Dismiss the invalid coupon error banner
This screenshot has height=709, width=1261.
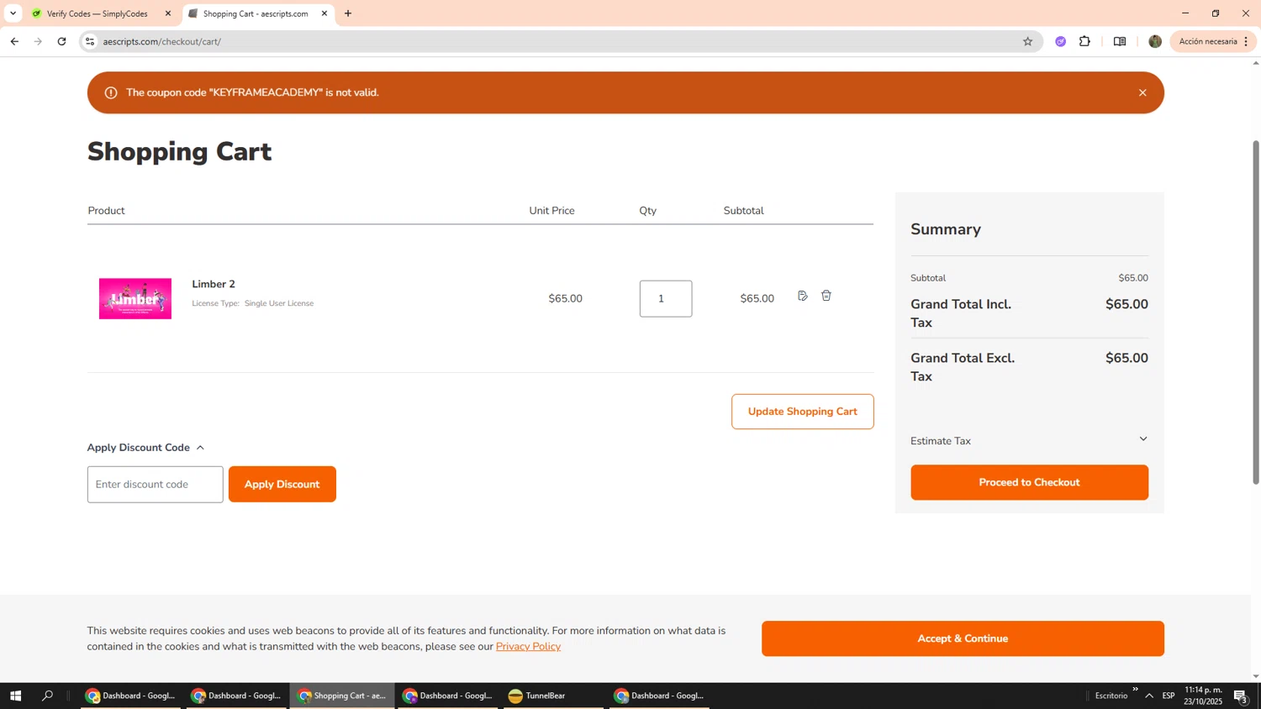[x=1142, y=93]
